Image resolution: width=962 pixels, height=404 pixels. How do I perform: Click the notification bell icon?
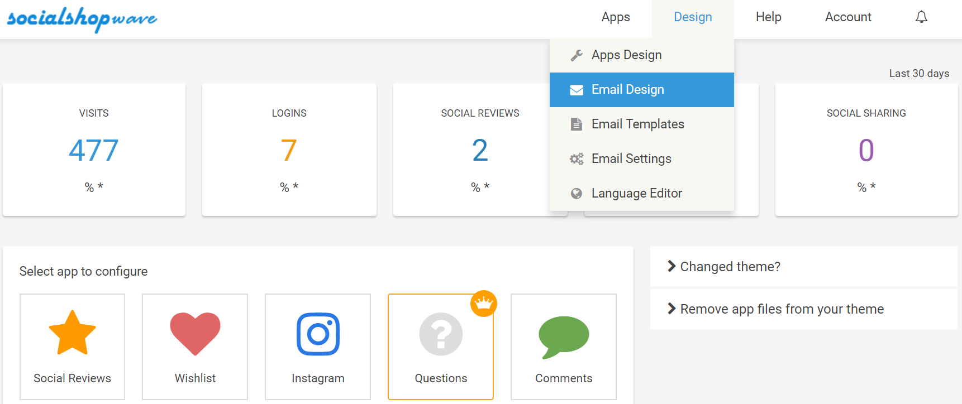pyautogui.click(x=921, y=17)
